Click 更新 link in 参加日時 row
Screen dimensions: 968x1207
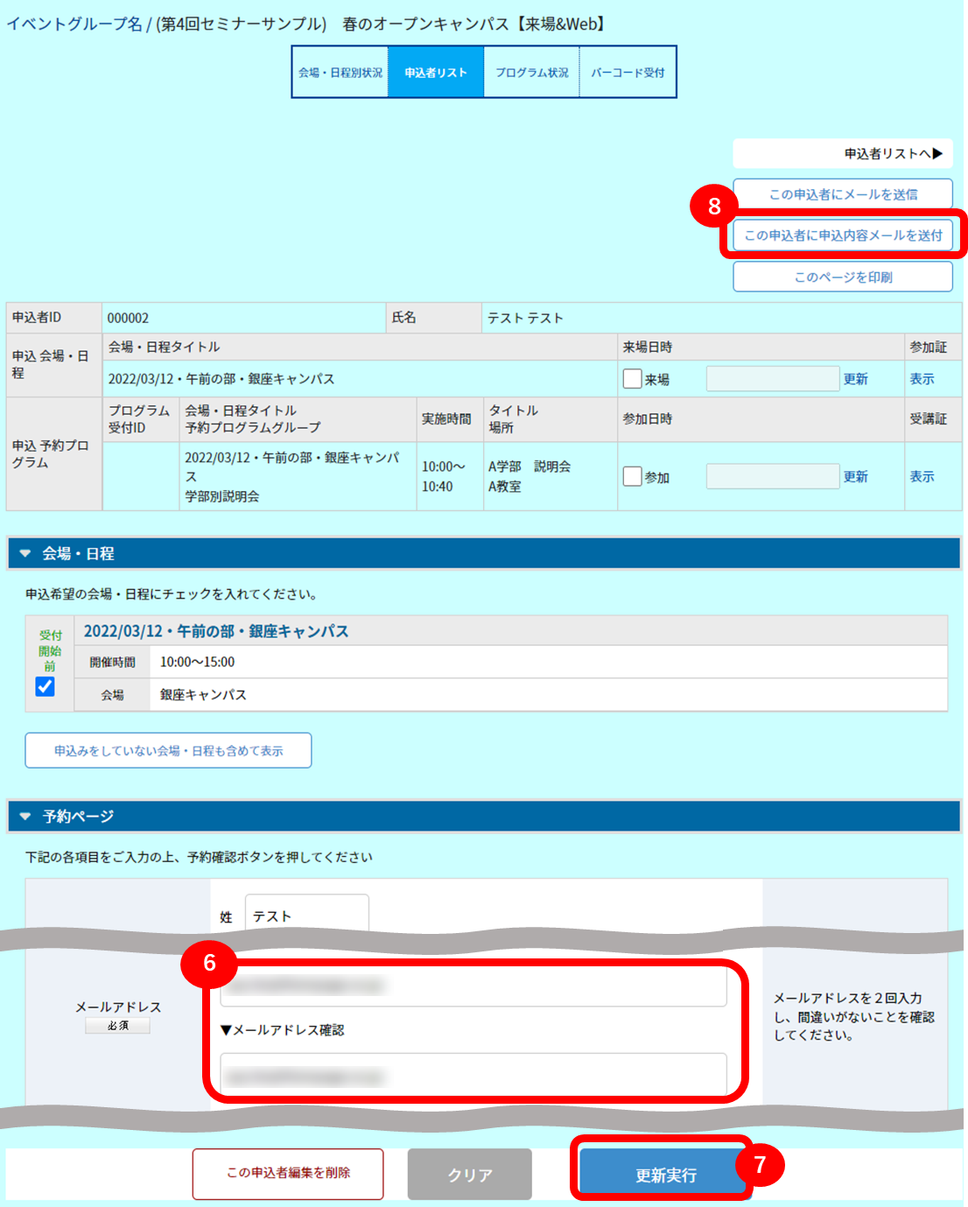click(855, 476)
